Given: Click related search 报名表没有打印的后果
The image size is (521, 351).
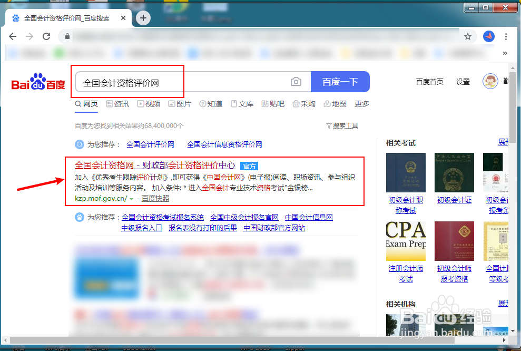Looking at the screenshot, I should [x=203, y=228].
